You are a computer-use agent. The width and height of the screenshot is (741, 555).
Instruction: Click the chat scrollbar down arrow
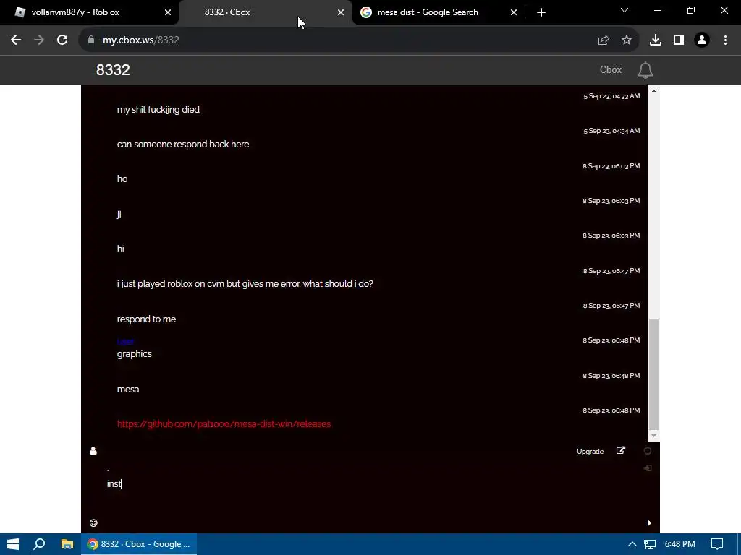[x=653, y=436]
